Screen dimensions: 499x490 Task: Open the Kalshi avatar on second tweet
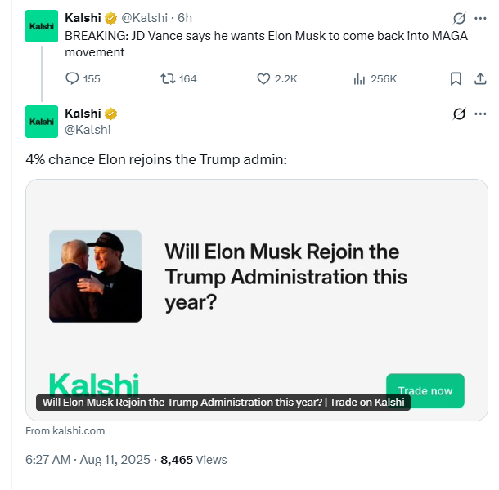(42, 122)
